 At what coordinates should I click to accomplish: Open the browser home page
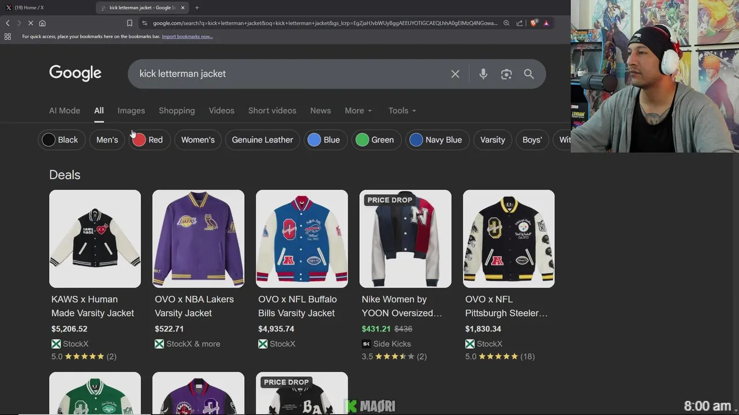42,23
